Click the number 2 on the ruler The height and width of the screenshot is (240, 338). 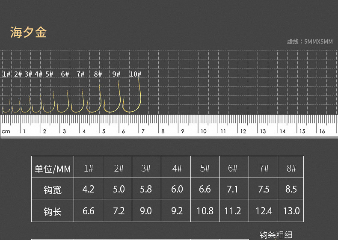pos(44,131)
